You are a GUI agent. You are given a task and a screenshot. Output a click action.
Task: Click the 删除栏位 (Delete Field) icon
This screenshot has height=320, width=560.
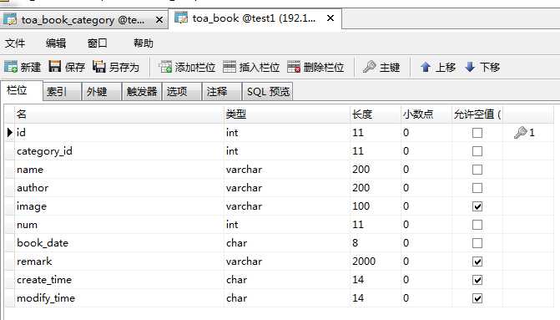pyautogui.click(x=294, y=67)
